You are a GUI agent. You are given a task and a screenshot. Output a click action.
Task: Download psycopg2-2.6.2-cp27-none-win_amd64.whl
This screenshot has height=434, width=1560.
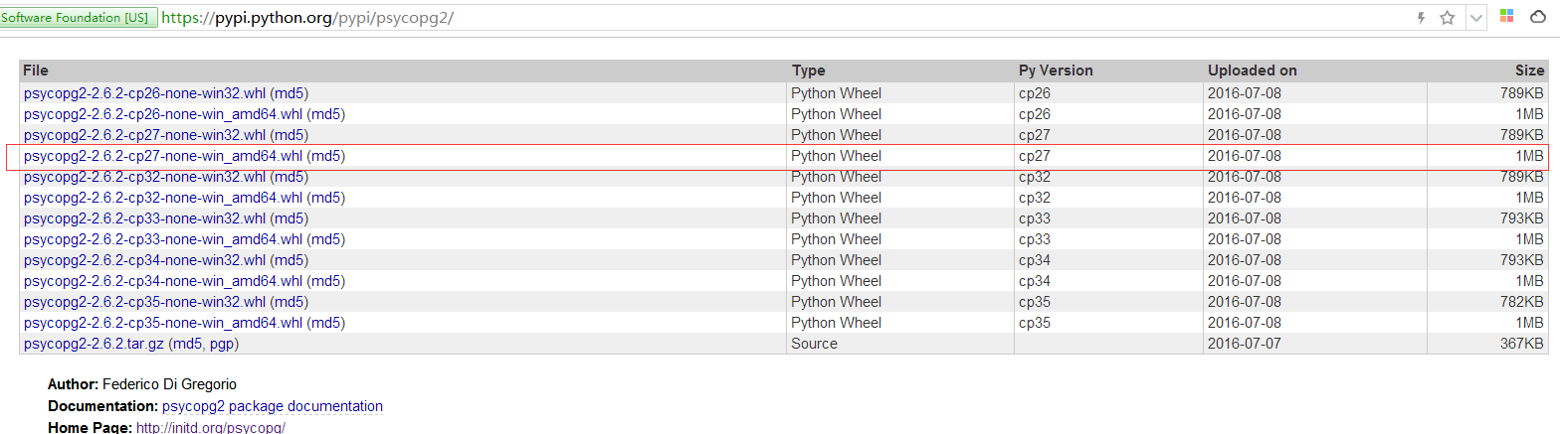pyautogui.click(x=162, y=156)
